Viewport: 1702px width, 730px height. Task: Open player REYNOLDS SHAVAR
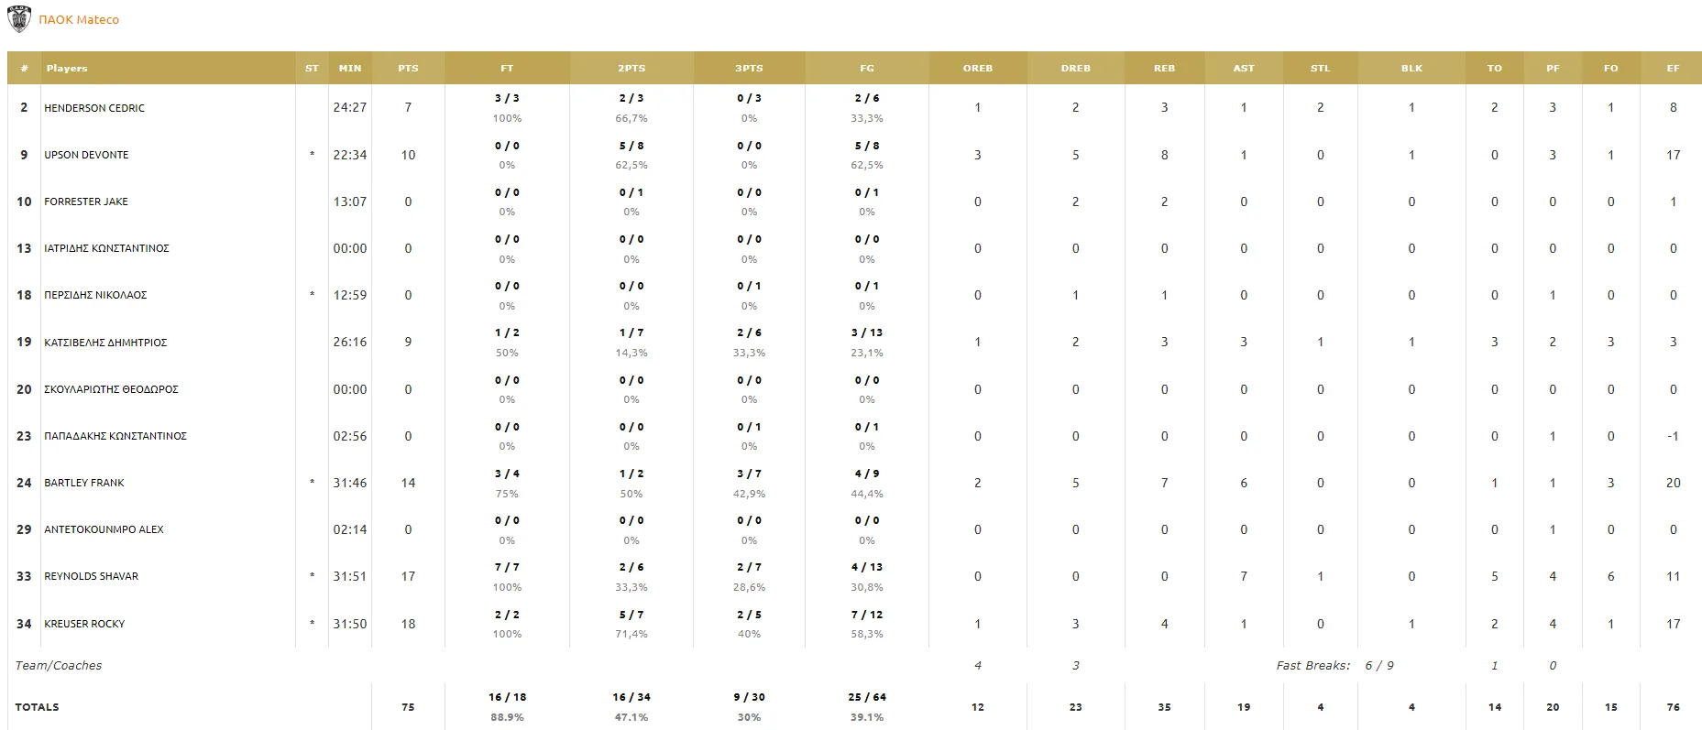(x=92, y=576)
